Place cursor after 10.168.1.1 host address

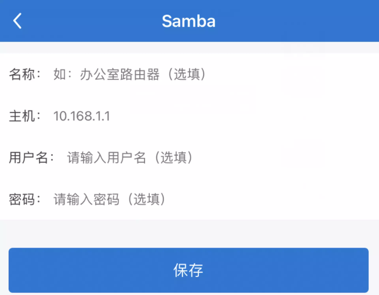coord(111,116)
